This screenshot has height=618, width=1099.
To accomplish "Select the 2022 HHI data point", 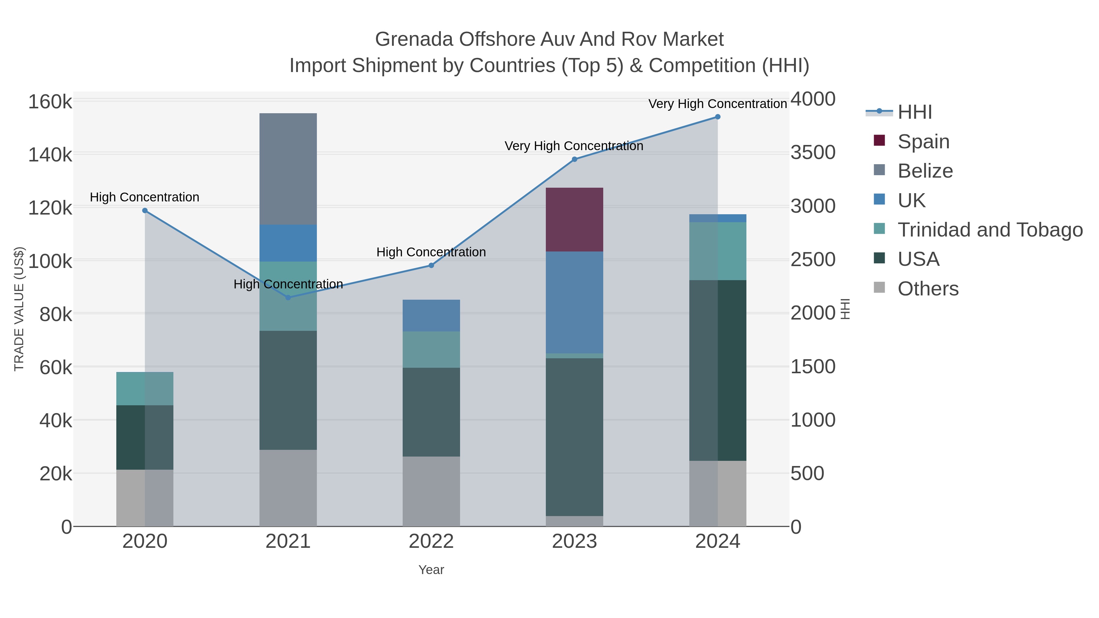I will click(x=431, y=265).
